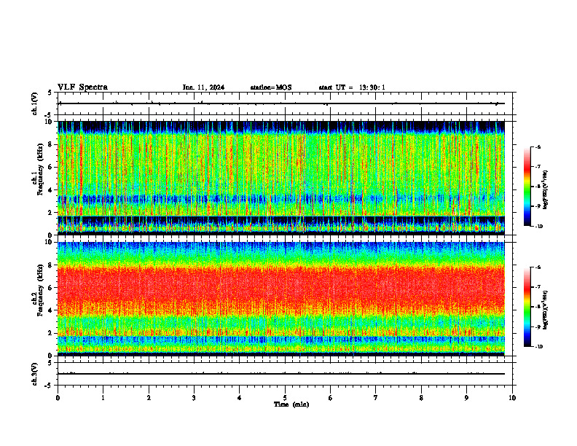Image resolution: width=577 pixels, height=446 pixels.
Task: Click the "Time (min)" x-axis label
Action: tap(291, 404)
